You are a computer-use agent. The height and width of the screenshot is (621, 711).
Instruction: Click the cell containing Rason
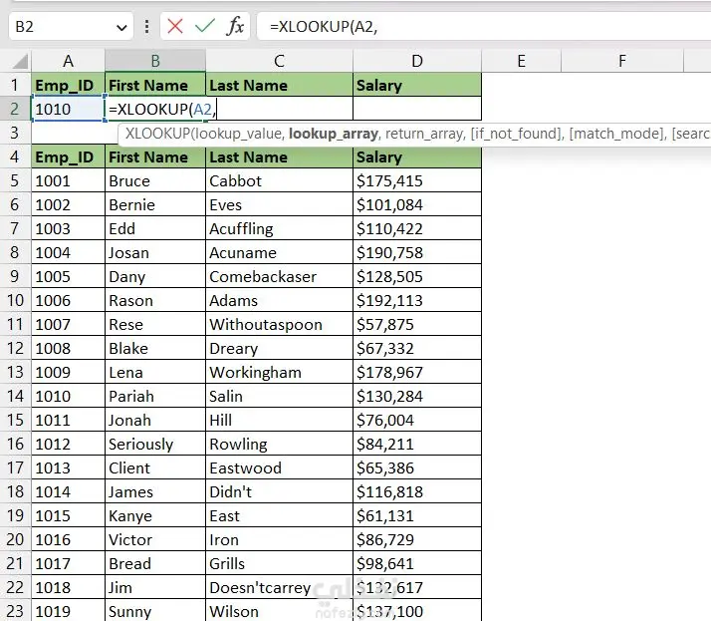tap(155, 300)
